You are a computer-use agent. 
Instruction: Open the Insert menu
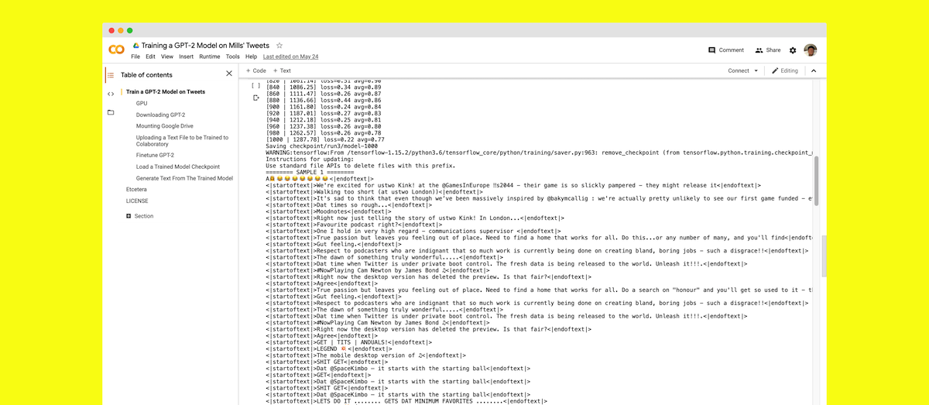pyautogui.click(x=186, y=57)
